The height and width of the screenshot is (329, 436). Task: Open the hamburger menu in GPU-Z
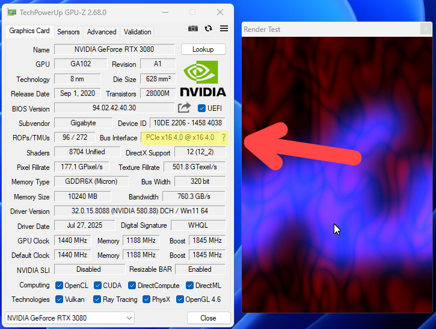point(224,28)
